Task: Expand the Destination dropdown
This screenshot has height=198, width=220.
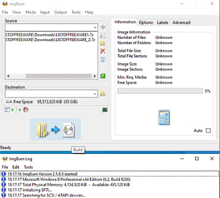Action: point(95,94)
